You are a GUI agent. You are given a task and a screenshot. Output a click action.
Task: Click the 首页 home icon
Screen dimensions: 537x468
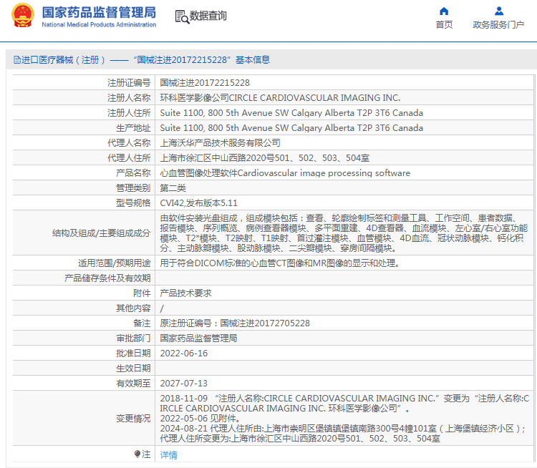click(444, 11)
